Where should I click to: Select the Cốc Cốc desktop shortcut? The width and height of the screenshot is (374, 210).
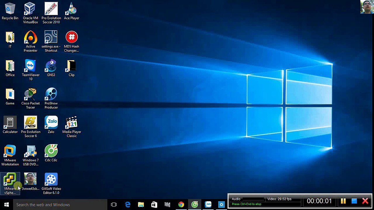[51, 154]
